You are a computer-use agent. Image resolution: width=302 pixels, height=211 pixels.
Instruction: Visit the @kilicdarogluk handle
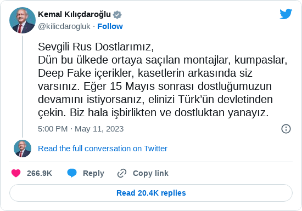click(64, 26)
